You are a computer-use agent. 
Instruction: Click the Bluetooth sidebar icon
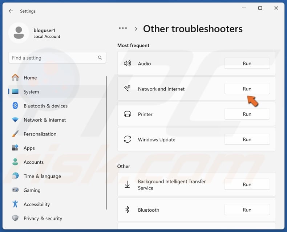tap(15, 106)
